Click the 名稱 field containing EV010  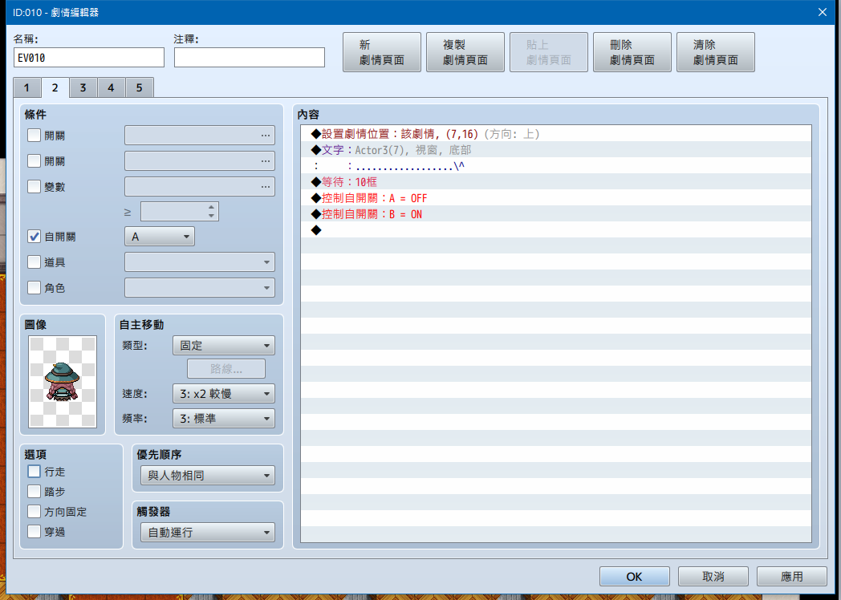(x=89, y=58)
